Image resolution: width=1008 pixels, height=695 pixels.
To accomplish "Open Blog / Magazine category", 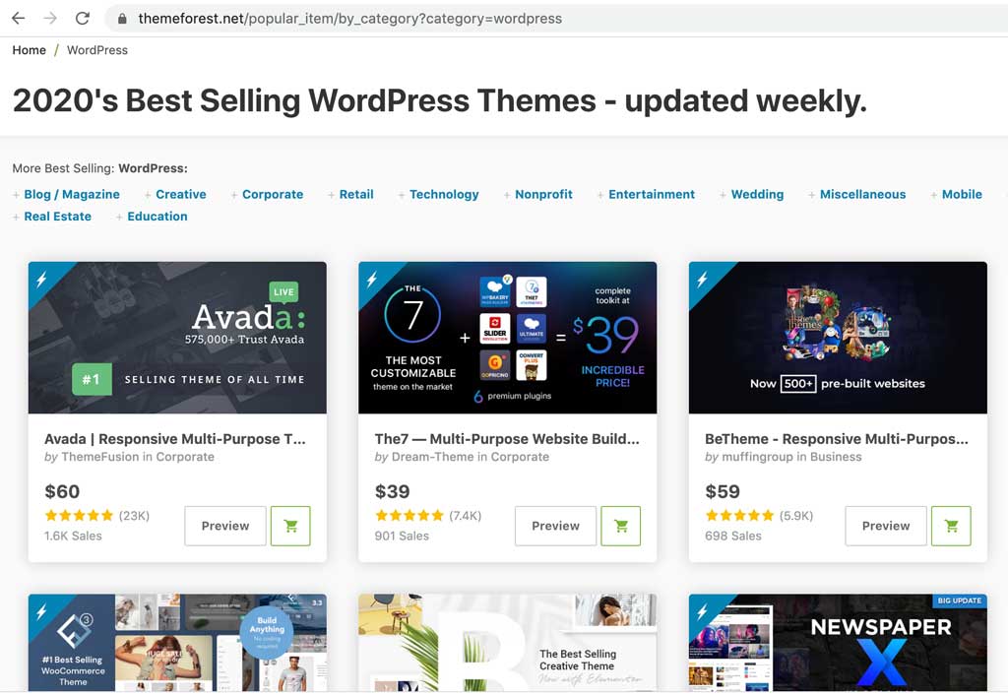I will (72, 195).
